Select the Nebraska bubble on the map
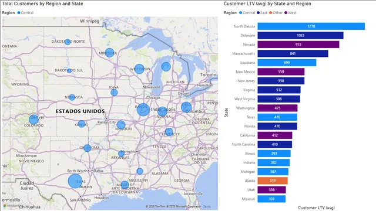Image resolution: width=376 pixels, height=211 pixels. pos(72,97)
